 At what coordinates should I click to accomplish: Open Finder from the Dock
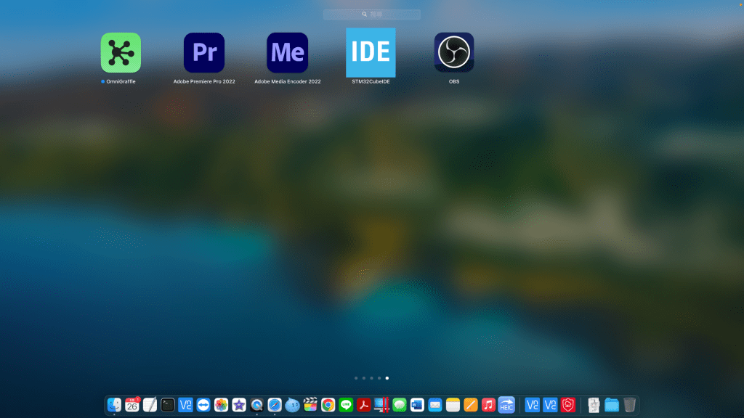(114, 405)
